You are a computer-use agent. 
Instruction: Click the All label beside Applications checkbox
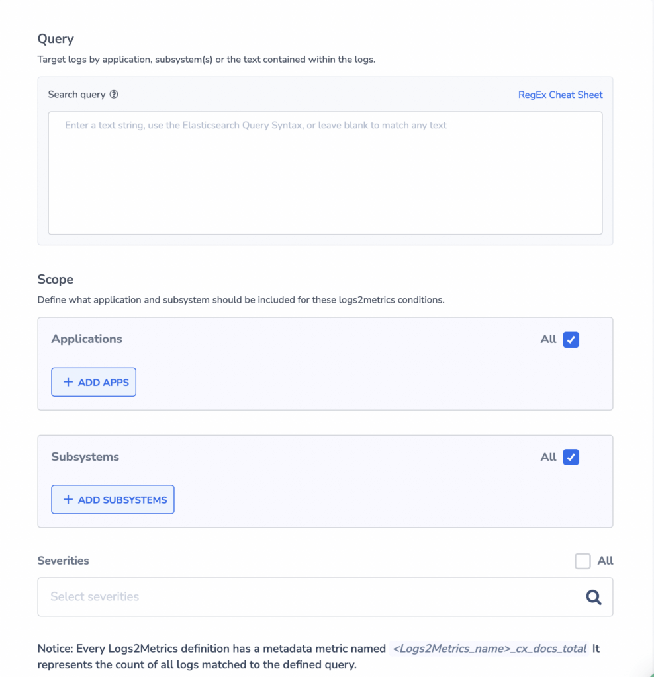tap(548, 339)
